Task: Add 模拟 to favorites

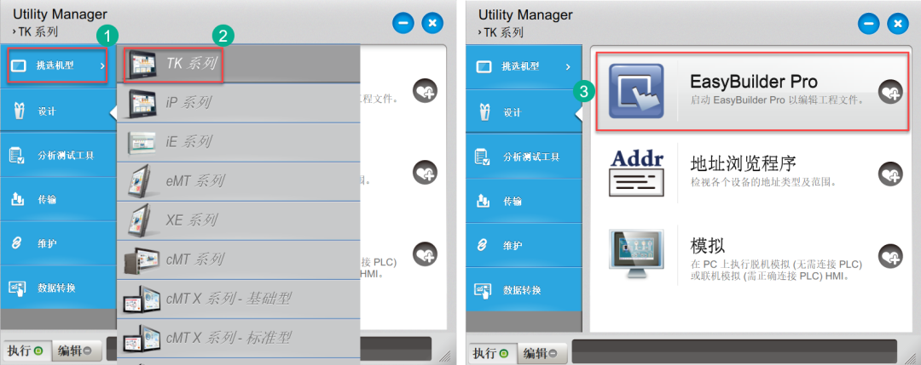Action: (890, 255)
